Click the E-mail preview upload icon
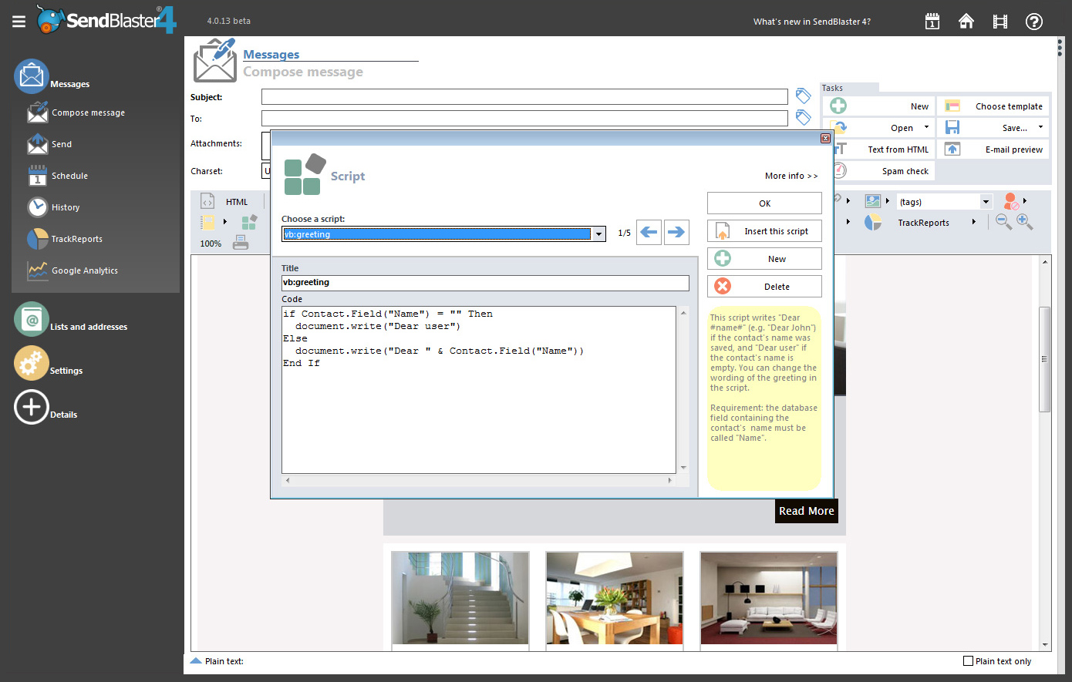Viewport: 1072px width, 682px height. click(952, 150)
